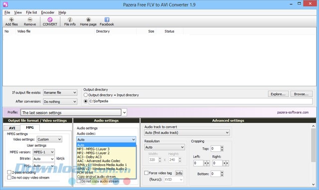This screenshot has width=319, height=190.
Task: Open the File menu
Action: 7,12
